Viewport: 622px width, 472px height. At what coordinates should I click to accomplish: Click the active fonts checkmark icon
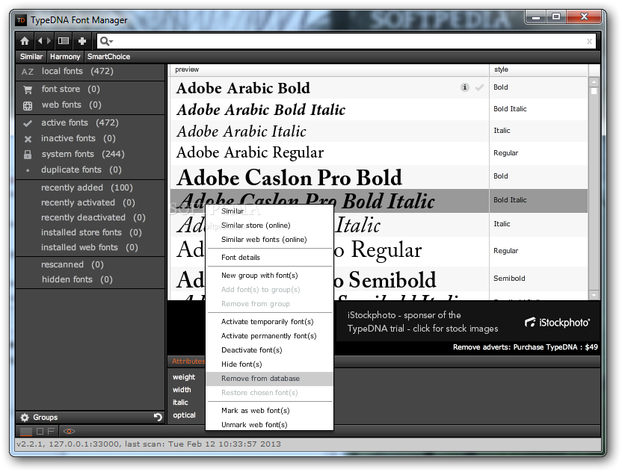point(28,123)
